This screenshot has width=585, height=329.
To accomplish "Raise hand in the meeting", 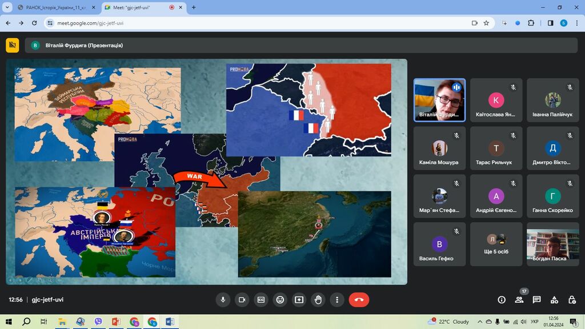I will tap(318, 300).
